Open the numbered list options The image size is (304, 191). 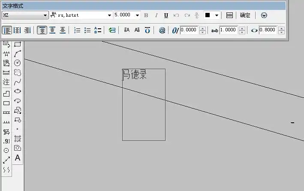point(78,30)
